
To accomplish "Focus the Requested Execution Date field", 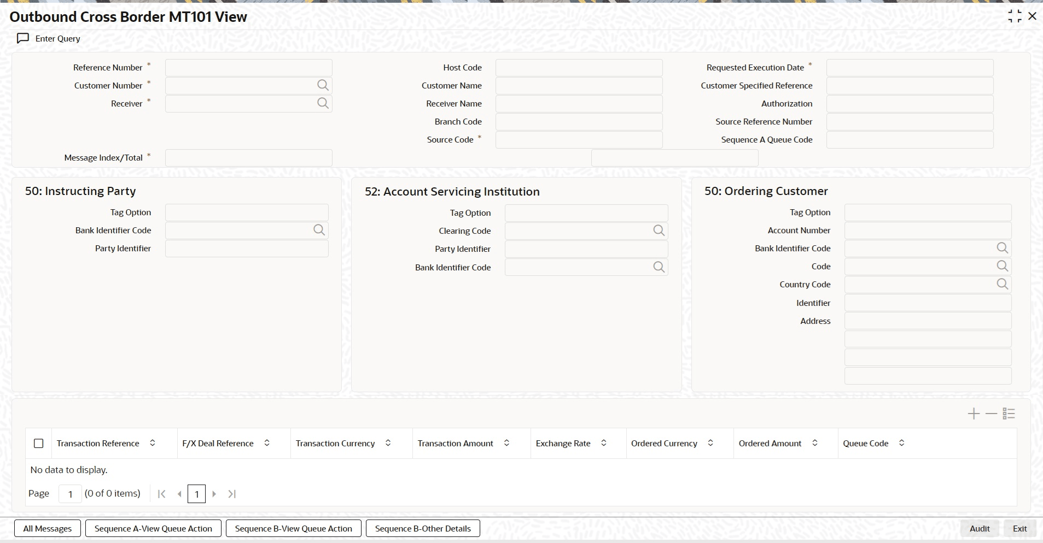I will (910, 68).
